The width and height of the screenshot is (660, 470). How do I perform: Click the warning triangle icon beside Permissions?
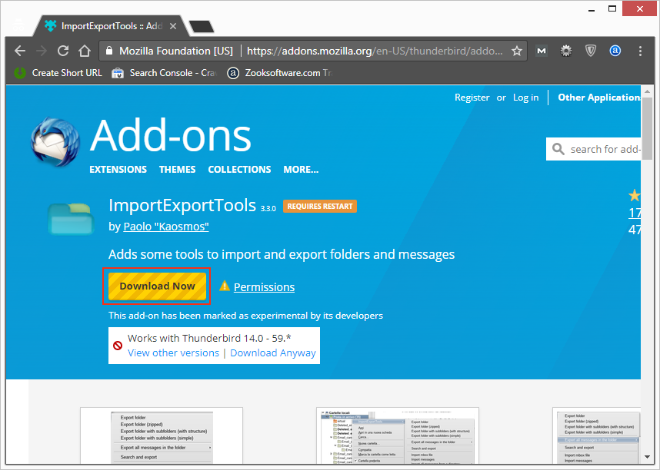[x=225, y=286]
